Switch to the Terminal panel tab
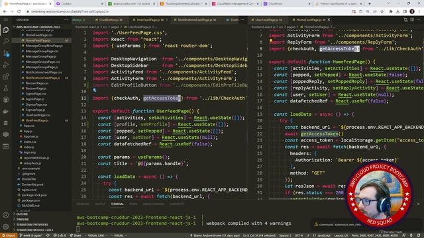Image resolution: width=424 pixels, height=238 pixels. click(x=117, y=204)
